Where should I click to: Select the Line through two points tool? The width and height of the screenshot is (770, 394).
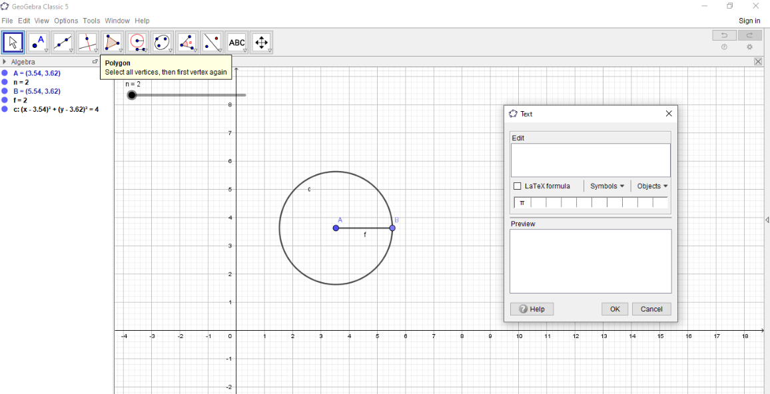(63, 42)
